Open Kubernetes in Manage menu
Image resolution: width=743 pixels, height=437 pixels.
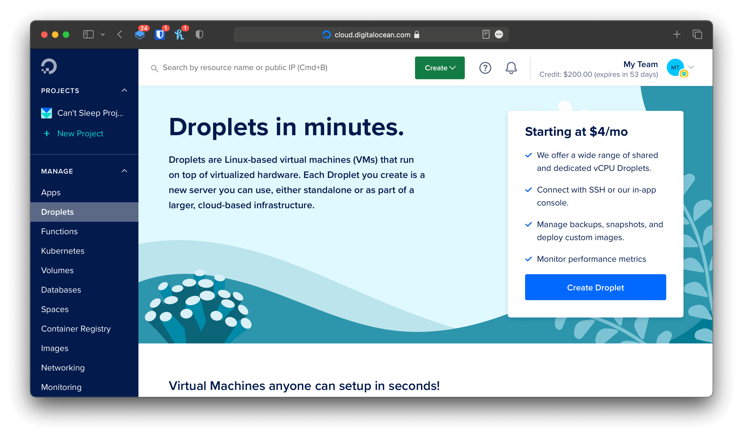(x=63, y=251)
